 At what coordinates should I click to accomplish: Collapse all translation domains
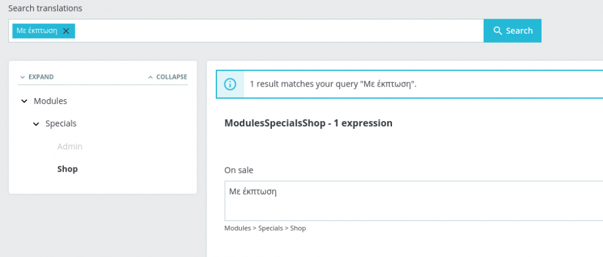[x=168, y=77]
